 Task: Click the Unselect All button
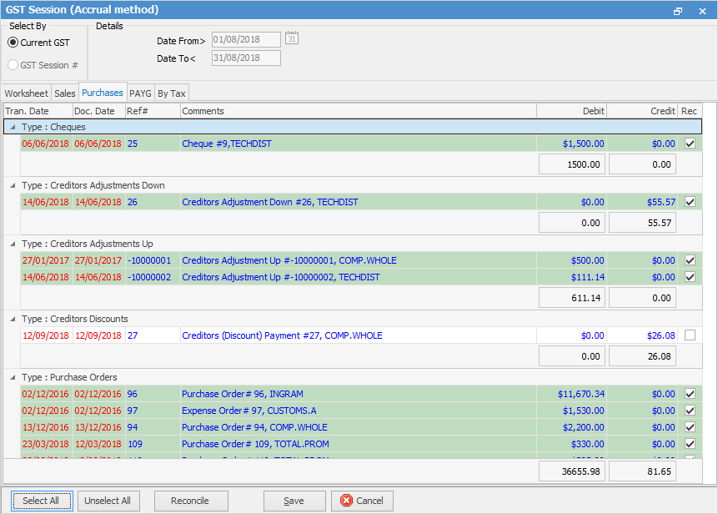click(108, 501)
